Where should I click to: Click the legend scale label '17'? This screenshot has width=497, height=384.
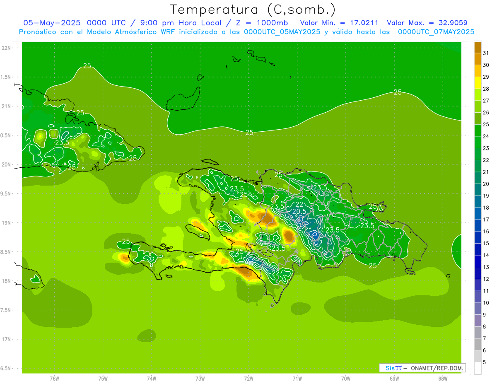[486, 220]
